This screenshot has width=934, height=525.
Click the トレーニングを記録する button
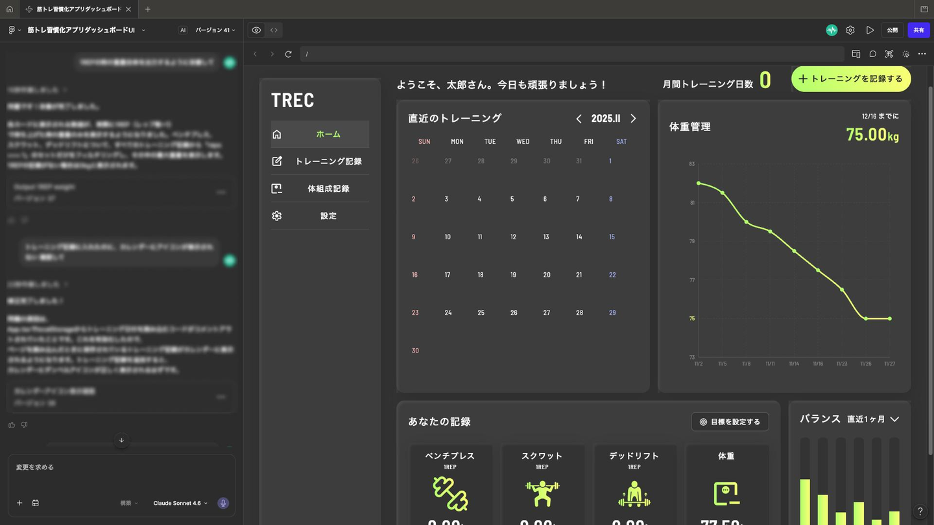pyautogui.click(x=851, y=79)
